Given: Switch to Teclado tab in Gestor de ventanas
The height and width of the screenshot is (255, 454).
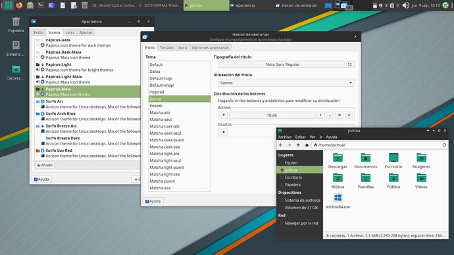Looking at the screenshot, I should tap(166, 48).
